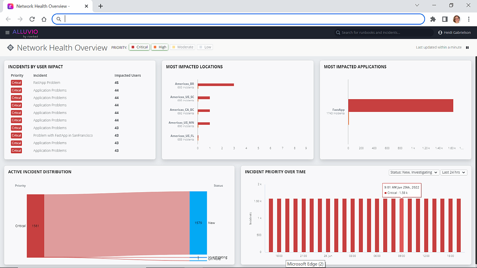Open the browser side panel icon
Screen dimensions: 477x268
point(445,19)
